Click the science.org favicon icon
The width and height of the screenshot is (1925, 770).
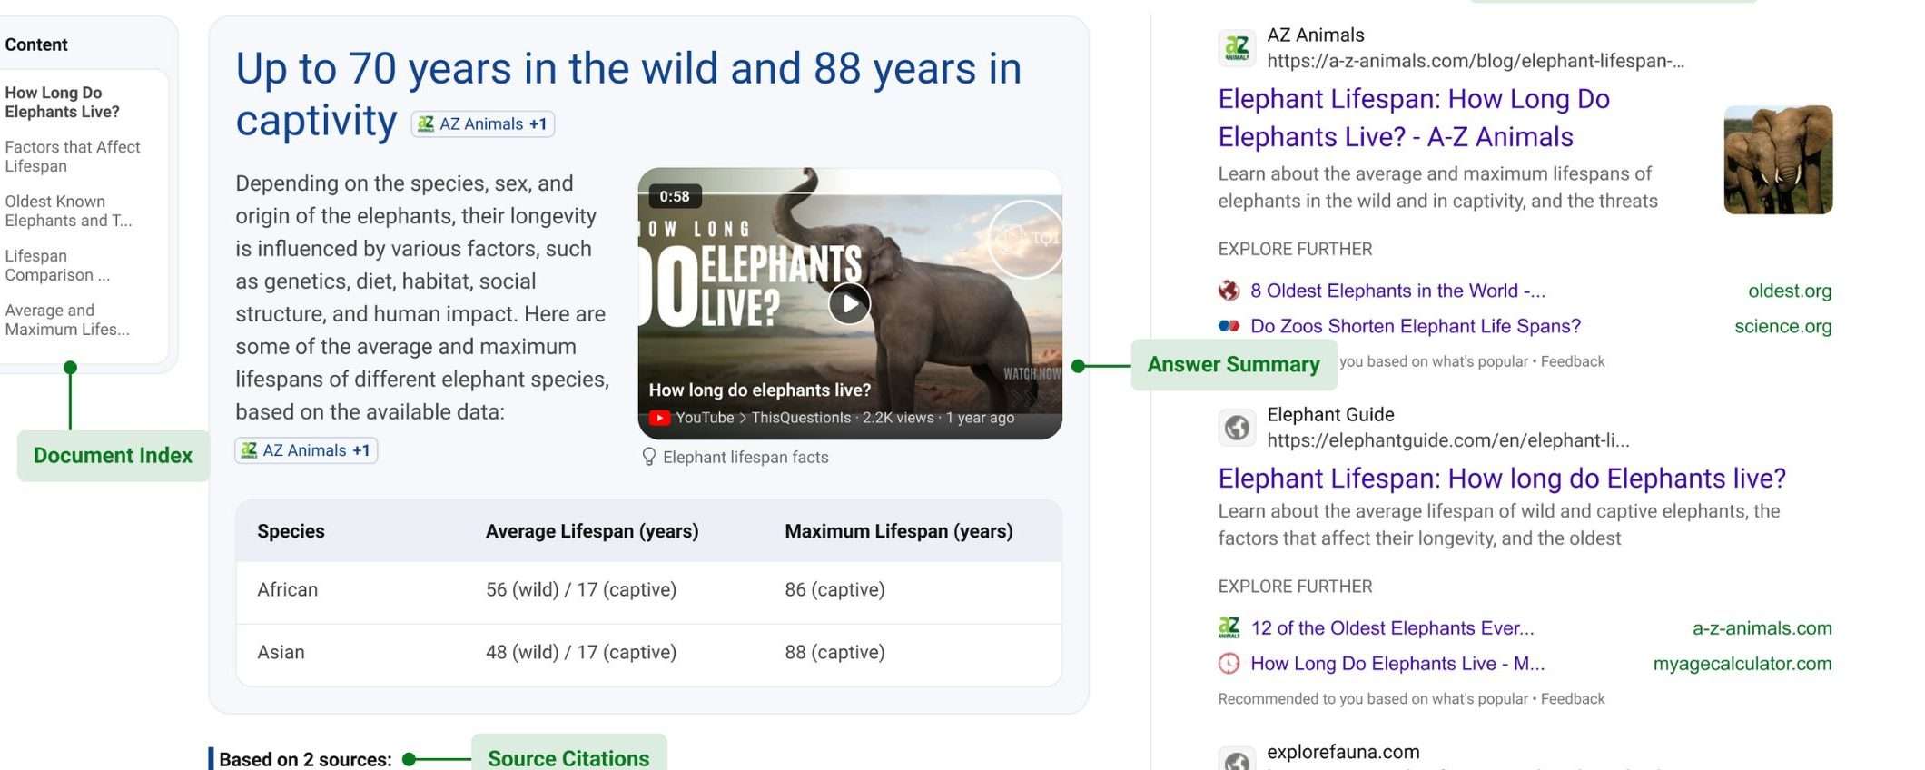coord(1229,326)
